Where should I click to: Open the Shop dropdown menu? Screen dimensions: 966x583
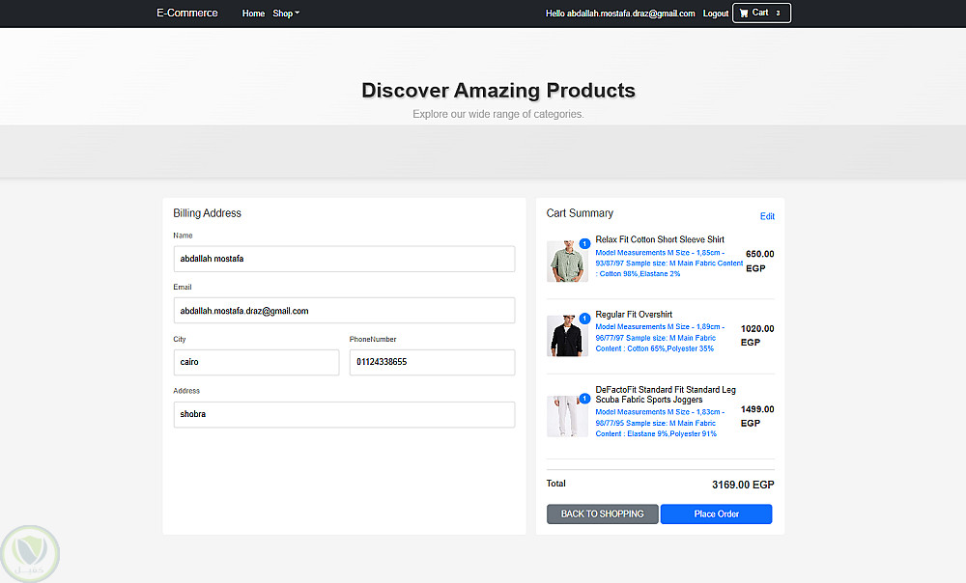point(286,14)
